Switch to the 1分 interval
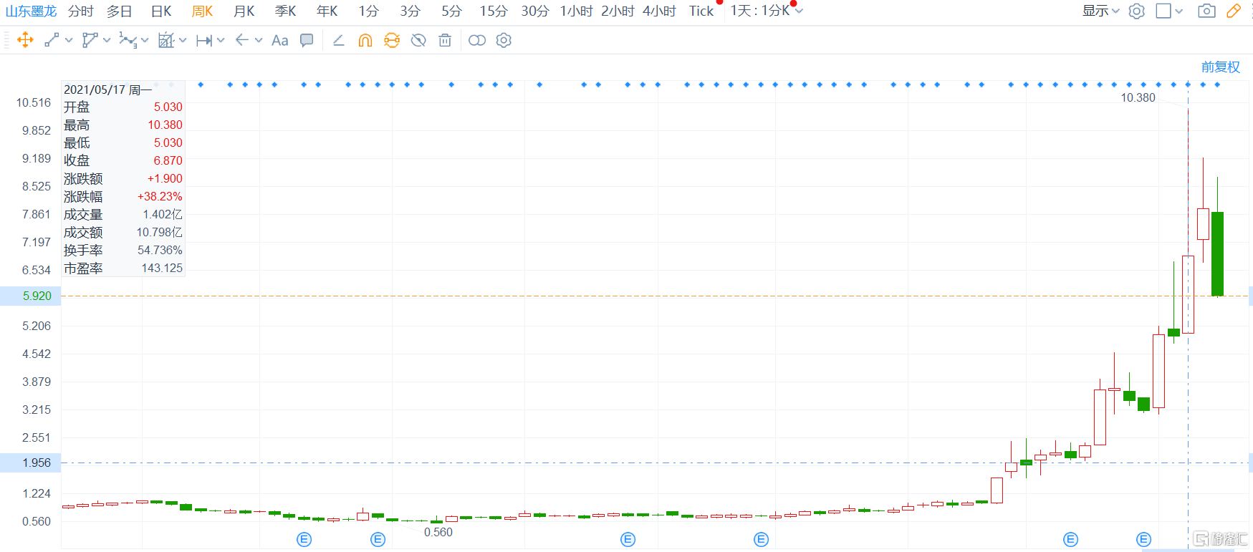Image resolution: width=1253 pixels, height=552 pixels. tap(369, 11)
